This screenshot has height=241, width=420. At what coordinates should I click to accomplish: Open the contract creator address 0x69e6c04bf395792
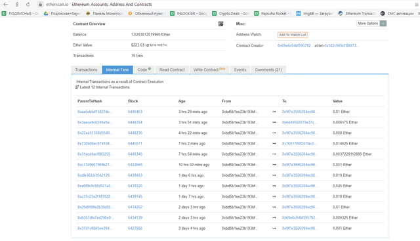[295, 46]
